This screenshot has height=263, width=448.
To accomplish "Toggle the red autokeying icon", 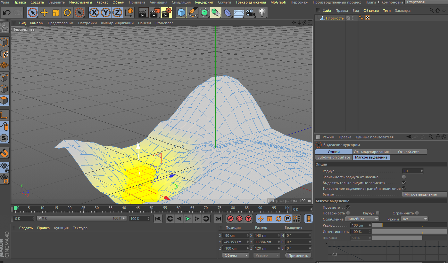I will point(239,219).
